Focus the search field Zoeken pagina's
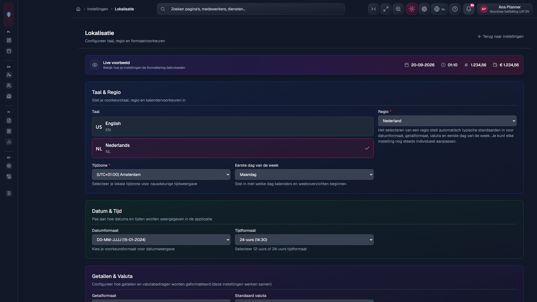The width and height of the screenshot is (537, 302). click(x=251, y=9)
